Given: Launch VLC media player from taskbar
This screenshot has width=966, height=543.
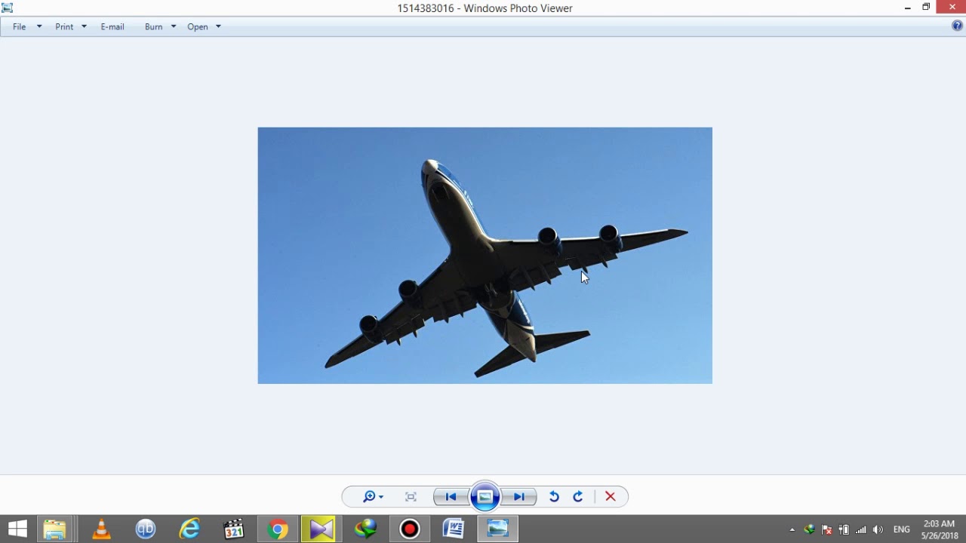Looking at the screenshot, I should pyautogui.click(x=101, y=529).
